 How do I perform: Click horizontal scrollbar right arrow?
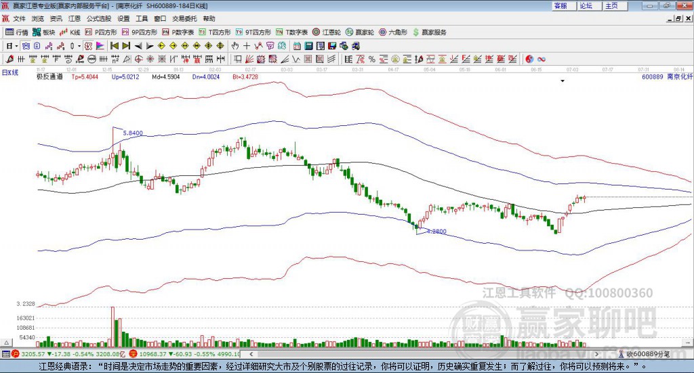596,354
